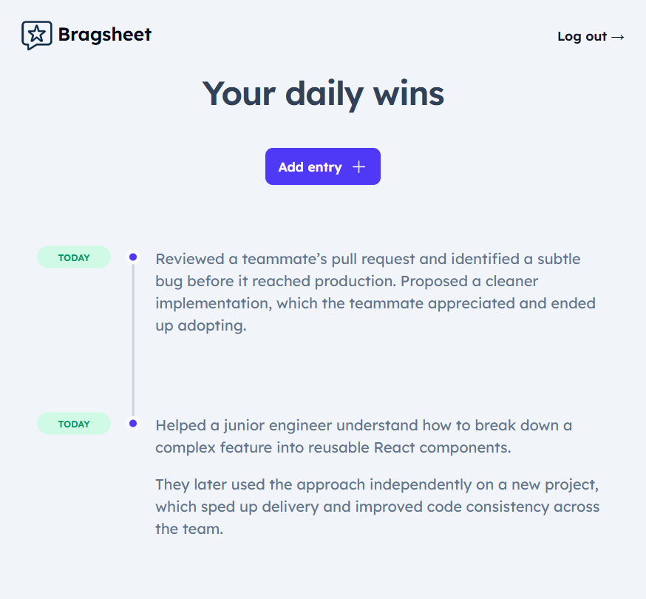Click the line starting "implementation, which the teammate"
This screenshot has width=646, height=599.
coord(375,303)
